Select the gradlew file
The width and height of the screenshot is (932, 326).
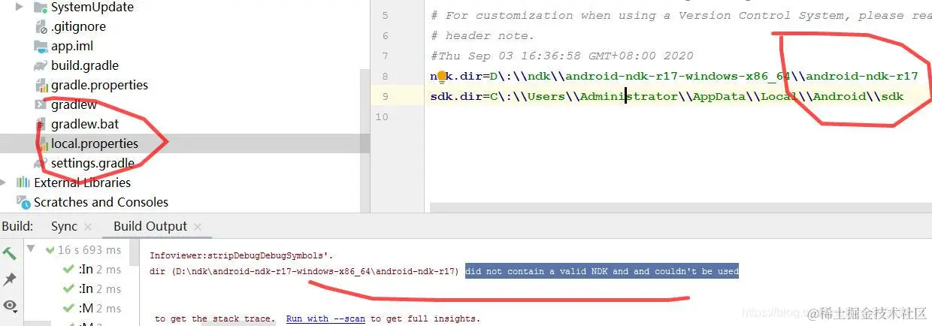(74, 104)
